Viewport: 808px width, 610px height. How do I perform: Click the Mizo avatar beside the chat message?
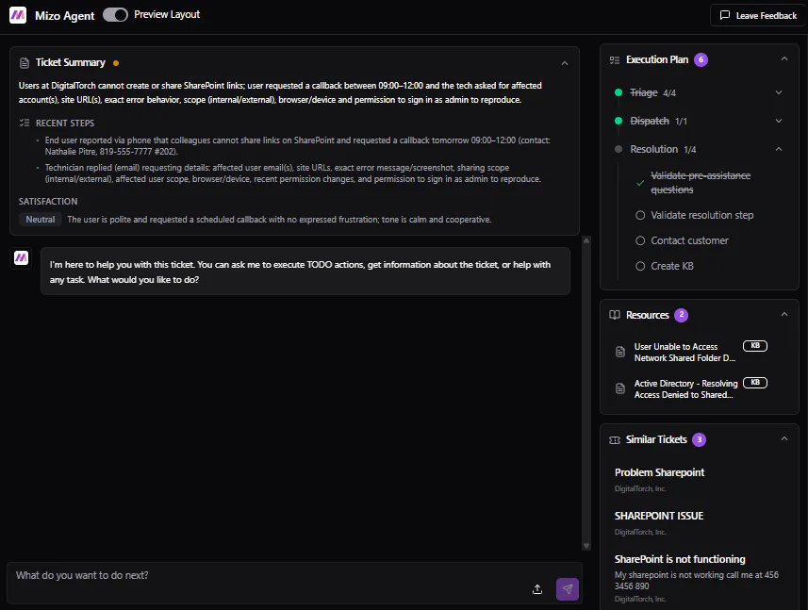21,257
